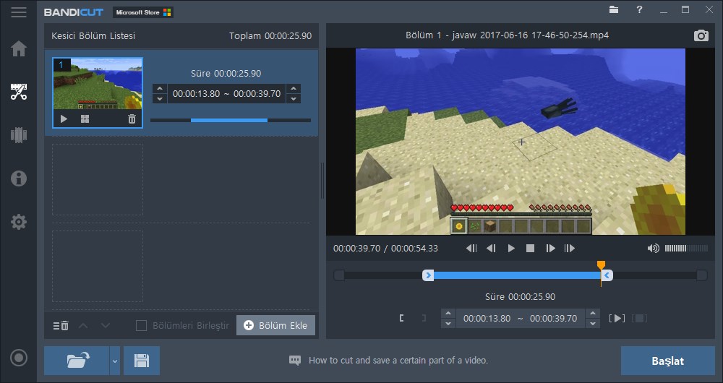Jump to next keyframe button
This screenshot has height=383, width=723.
[570, 249]
